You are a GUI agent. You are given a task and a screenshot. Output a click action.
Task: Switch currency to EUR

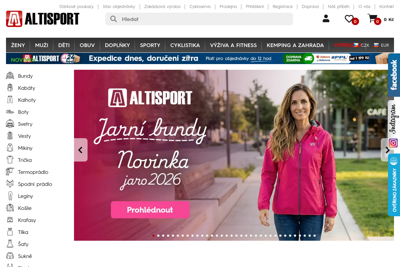tap(382, 45)
